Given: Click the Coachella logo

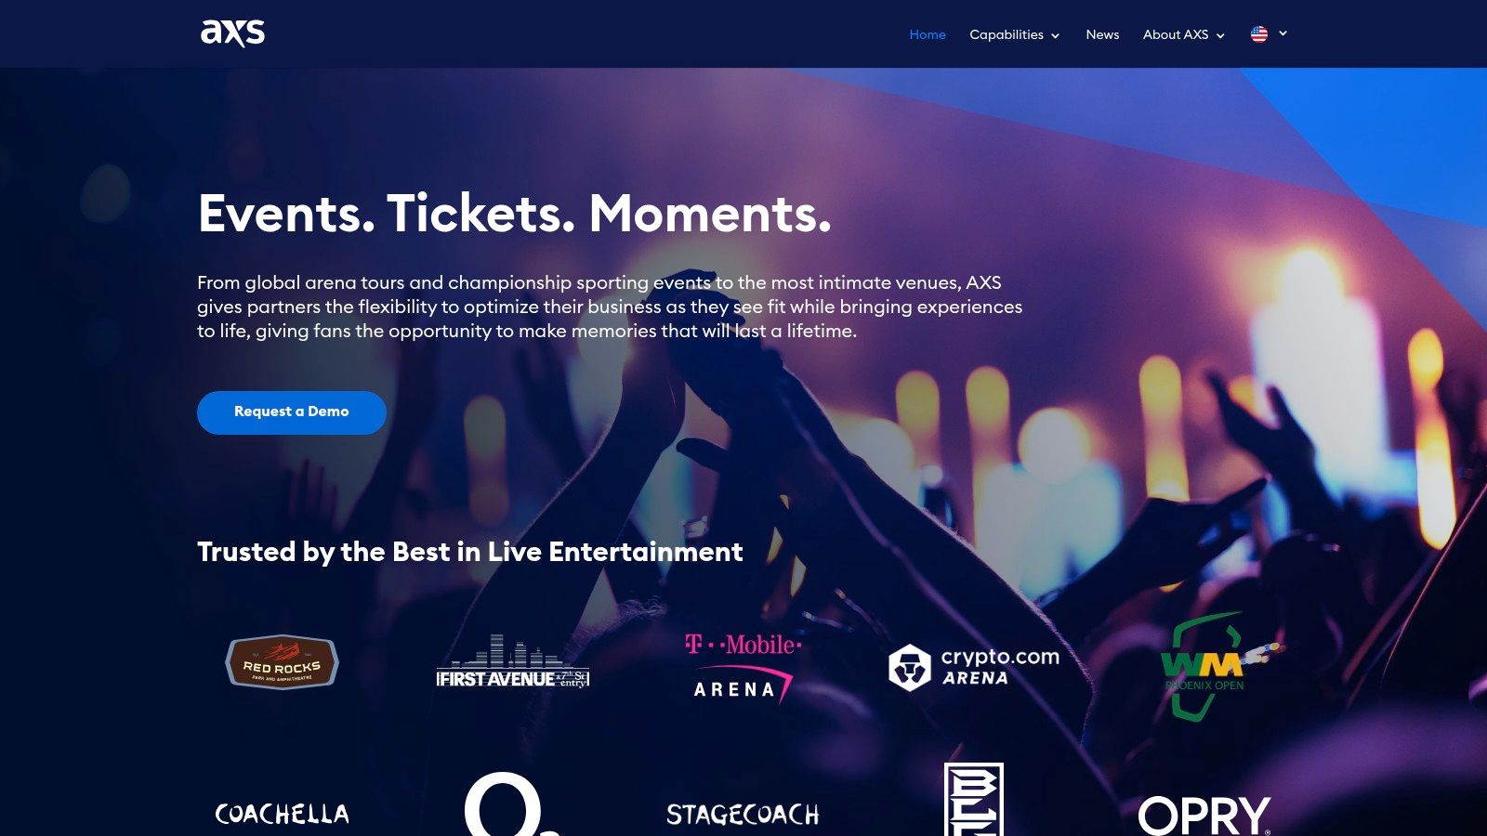Looking at the screenshot, I should (x=283, y=815).
